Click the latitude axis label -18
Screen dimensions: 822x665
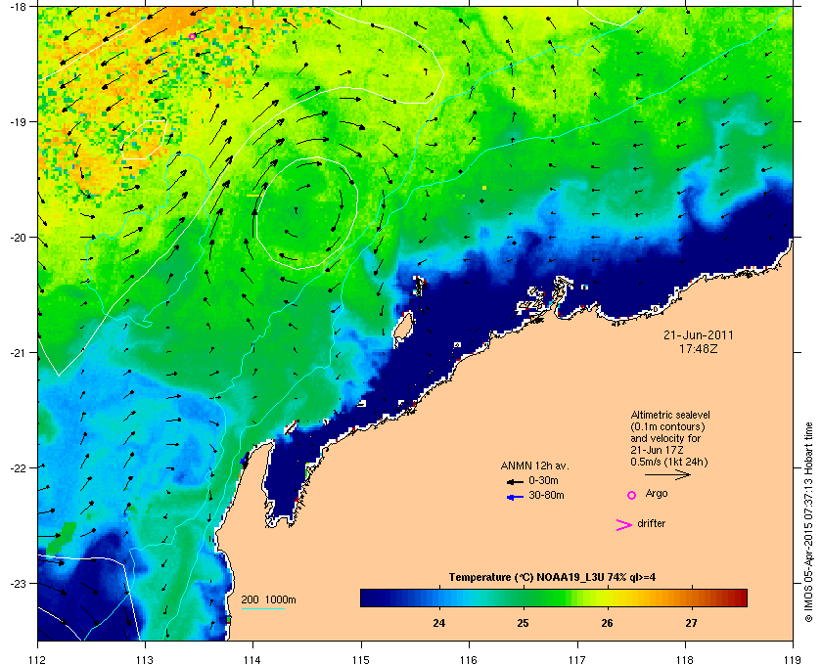pos(19,7)
